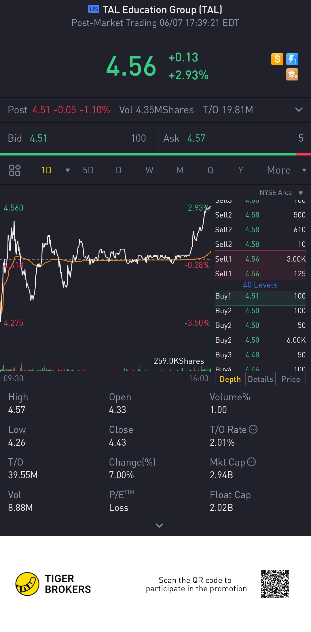
Task: Tap the Volume% 1.00 stat
Action: coord(230,403)
